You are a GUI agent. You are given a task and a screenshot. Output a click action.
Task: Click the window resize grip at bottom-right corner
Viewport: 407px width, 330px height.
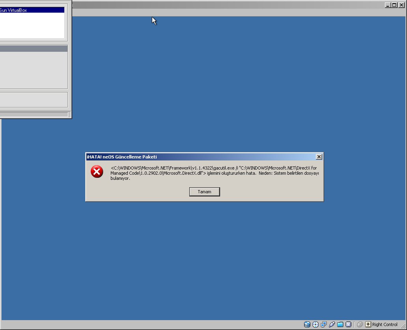click(x=403, y=326)
